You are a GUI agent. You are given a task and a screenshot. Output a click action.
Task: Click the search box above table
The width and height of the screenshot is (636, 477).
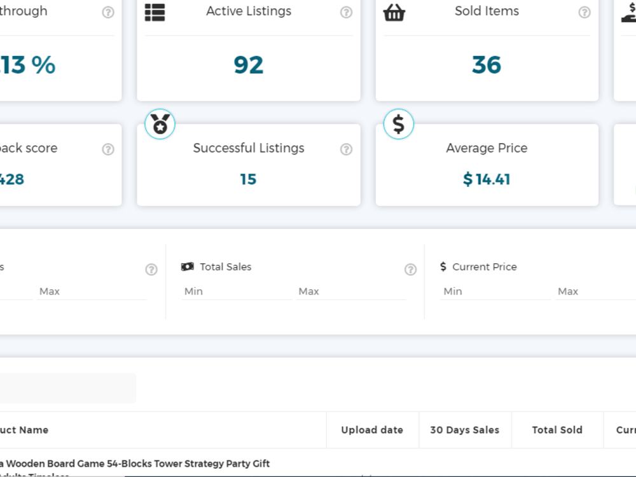[67, 388]
